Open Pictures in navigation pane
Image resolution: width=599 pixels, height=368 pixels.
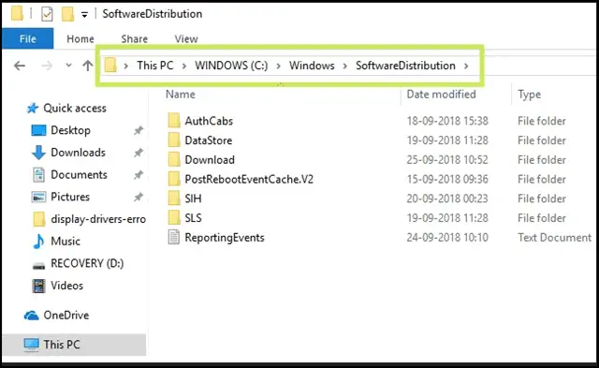(70, 197)
